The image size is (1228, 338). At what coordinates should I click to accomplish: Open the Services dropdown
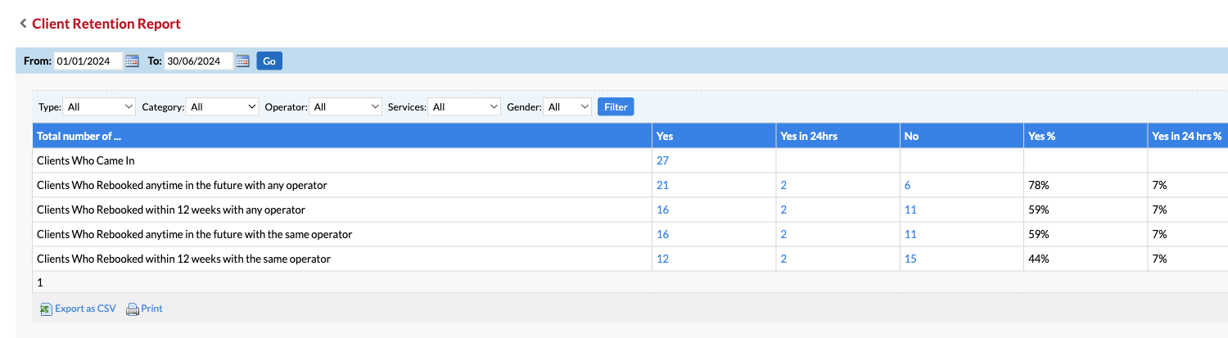click(x=465, y=106)
